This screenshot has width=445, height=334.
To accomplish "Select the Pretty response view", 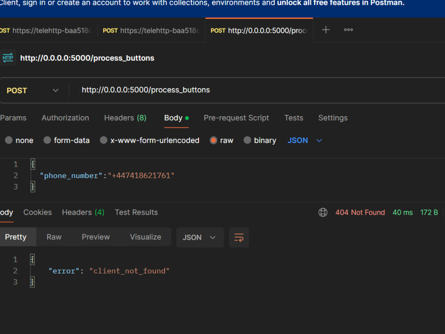I will pos(16,237).
